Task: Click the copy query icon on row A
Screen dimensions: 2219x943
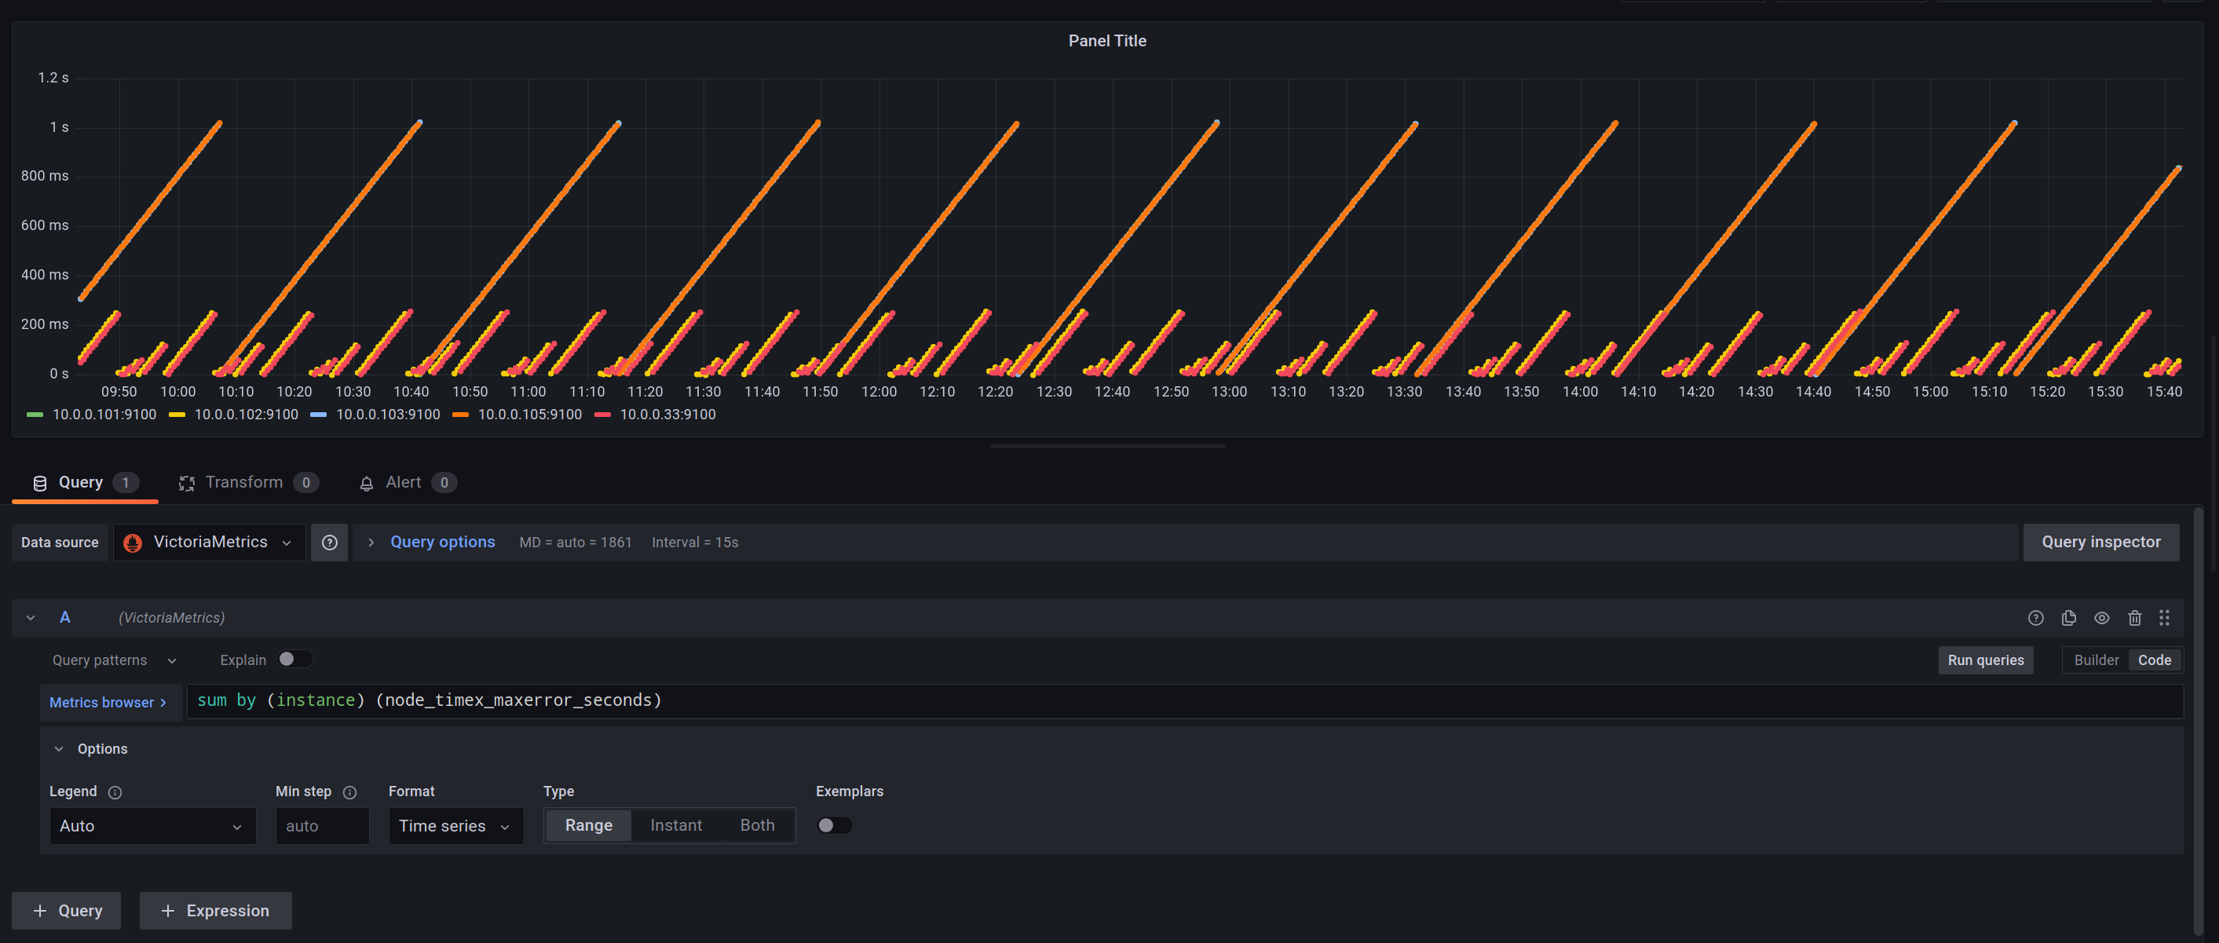Action: (2069, 617)
